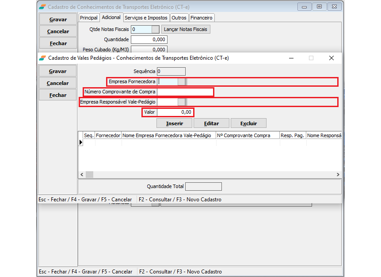This screenshot has width=381, height=277.
Task: Switch to the Principal tab
Action: click(89, 18)
